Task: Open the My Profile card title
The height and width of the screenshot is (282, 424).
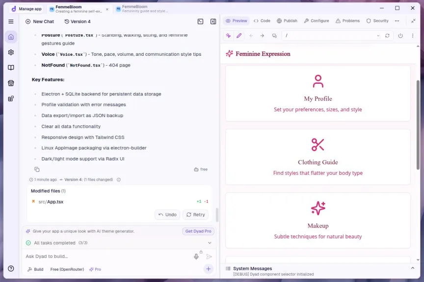Action: pyautogui.click(x=318, y=99)
